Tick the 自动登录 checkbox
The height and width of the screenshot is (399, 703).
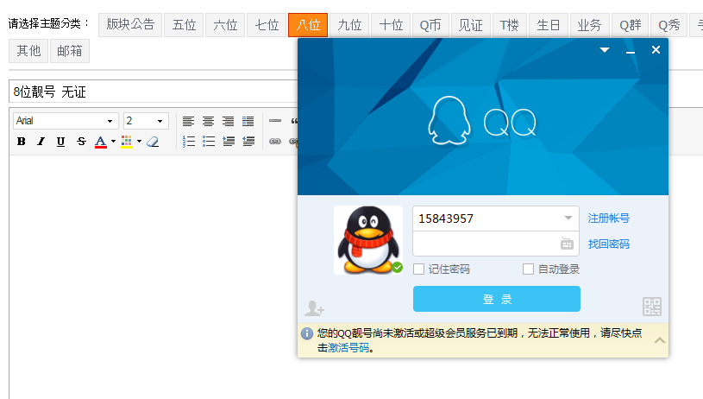528,269
